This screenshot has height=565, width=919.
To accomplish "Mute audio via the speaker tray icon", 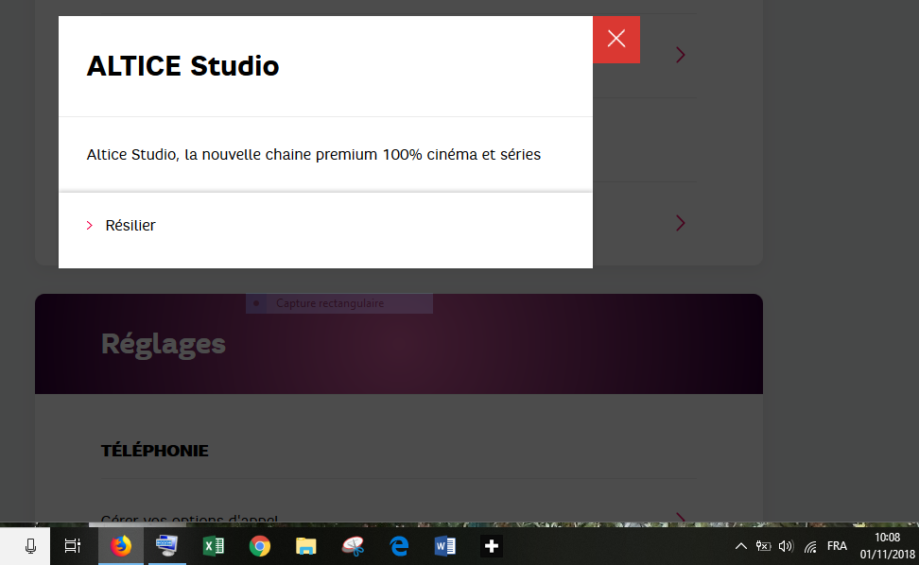I will point(786,545).
